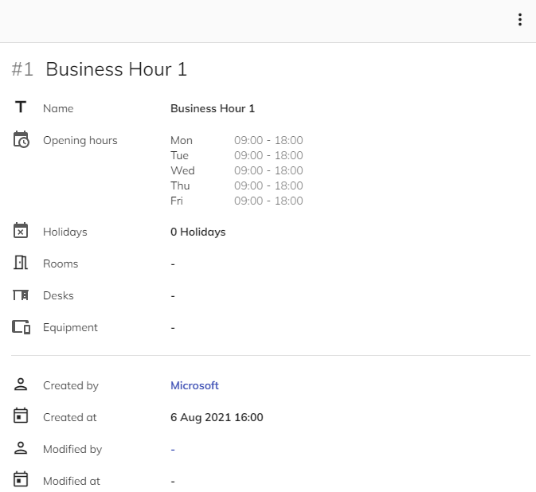The image size is (536, 492).
Task: Click the Equipment devices icon
Action: click(x=22, y=327)
